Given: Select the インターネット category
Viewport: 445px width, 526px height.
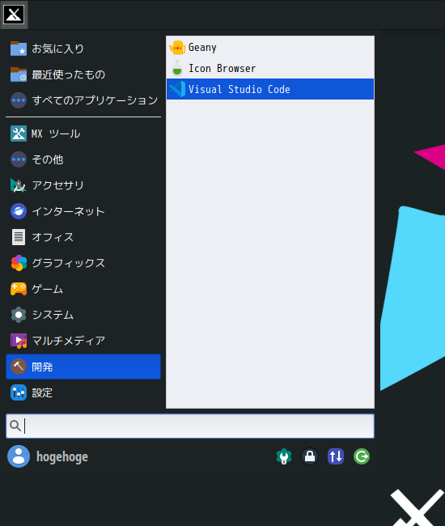Looking at the screenshot, I should [x=83, y=211].
